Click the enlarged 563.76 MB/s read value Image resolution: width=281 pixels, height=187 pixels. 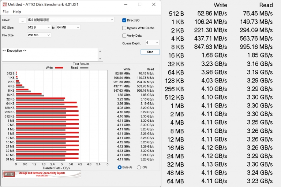click(256, 38)
